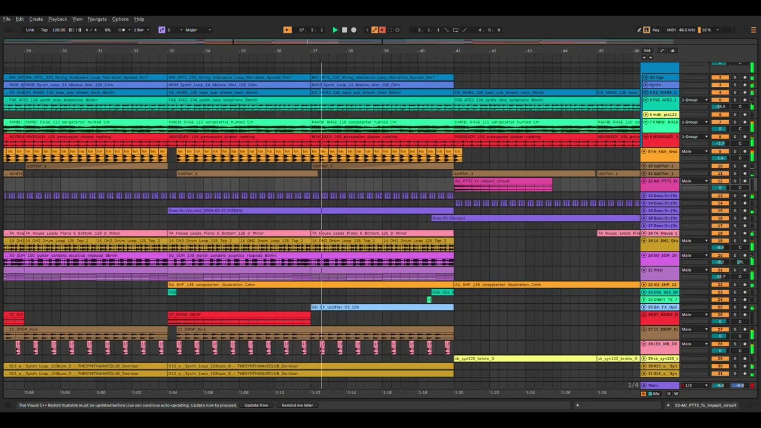Click the orange icon beside 0.88x
761x428 pixels.
(x=643, y=394)
